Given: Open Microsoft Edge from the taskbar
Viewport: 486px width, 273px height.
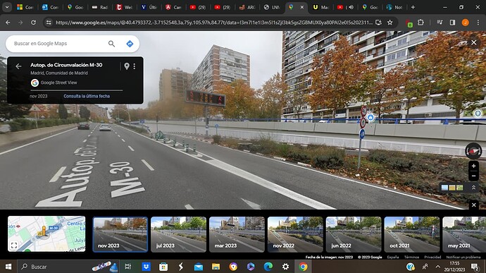Looking at the screenshot, I should [x=268, y=267].
